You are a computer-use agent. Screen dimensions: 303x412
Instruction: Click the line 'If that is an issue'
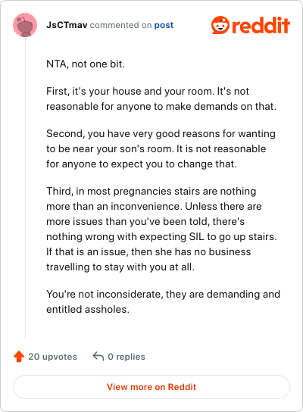click(x=148, y=251)
